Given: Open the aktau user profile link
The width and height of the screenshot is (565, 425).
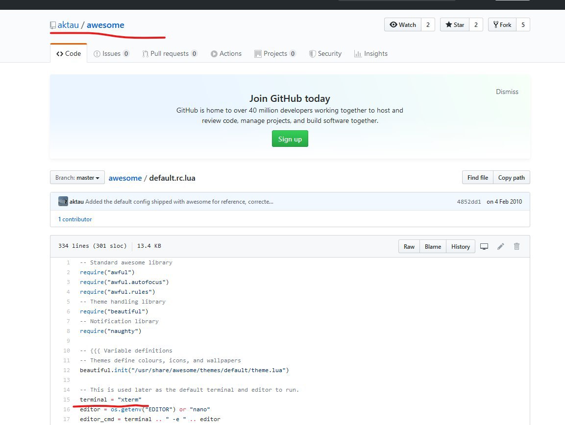Looking at the screenshot, I should tap(68, 25).
